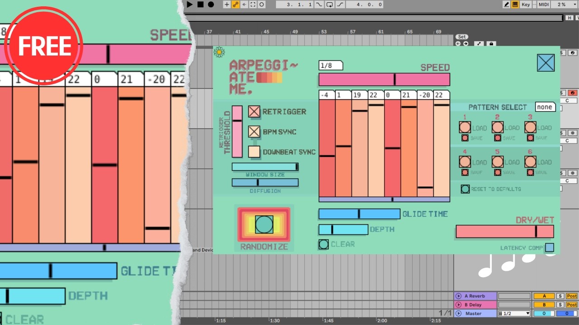Toggle the RETRIGGER checkbox
This screenshot has height=325, width=579.
[254, 111]
